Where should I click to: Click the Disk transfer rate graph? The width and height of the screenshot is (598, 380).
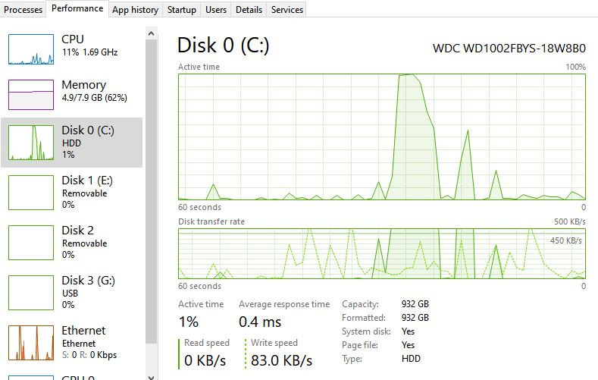coord(381,253)
